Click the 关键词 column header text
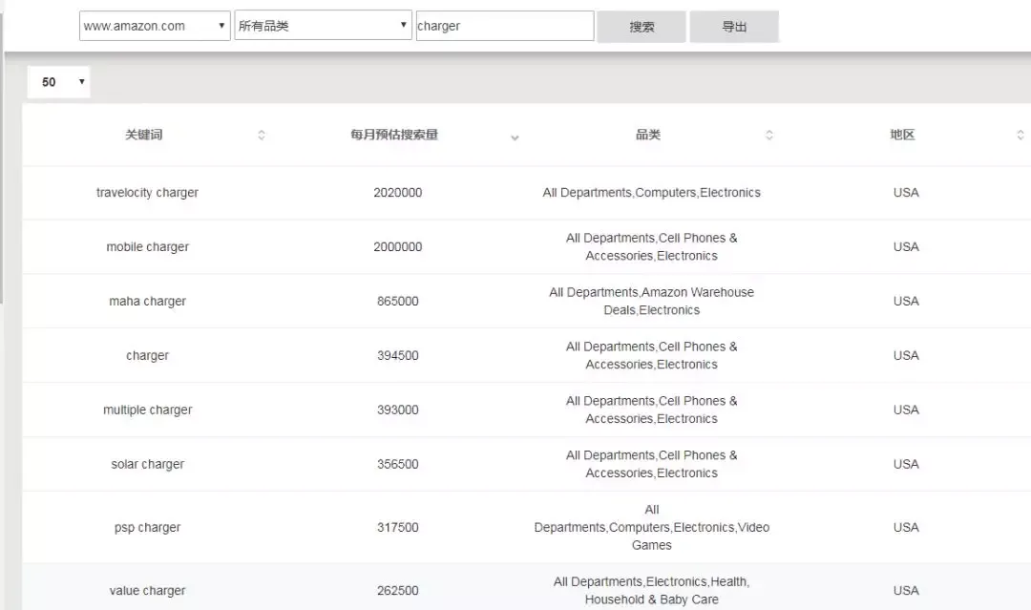Viewport: 1031px width, 610px height. click(x=144, y=135)
